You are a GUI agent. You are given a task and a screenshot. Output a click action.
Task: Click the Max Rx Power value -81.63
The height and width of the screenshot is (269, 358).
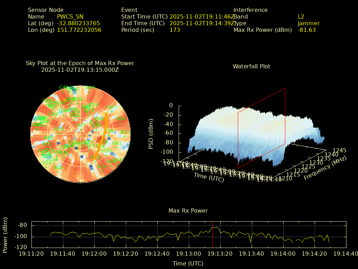(x=307, y=30)
